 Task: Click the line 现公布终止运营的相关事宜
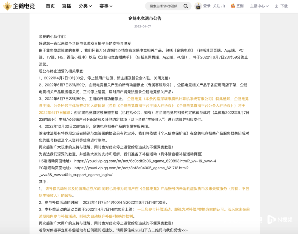(62, 71)
